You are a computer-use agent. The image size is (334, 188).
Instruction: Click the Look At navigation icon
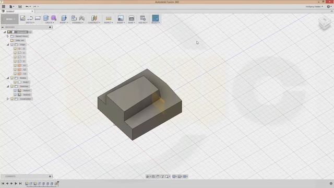tap(153, 177)
